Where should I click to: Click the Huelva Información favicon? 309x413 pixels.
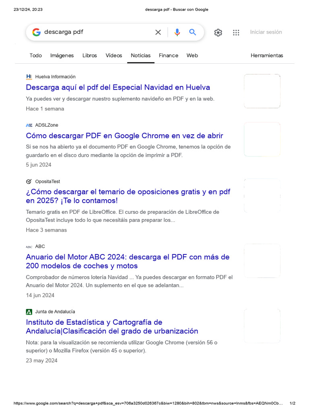pyautogui.click(x=29, y=77)
